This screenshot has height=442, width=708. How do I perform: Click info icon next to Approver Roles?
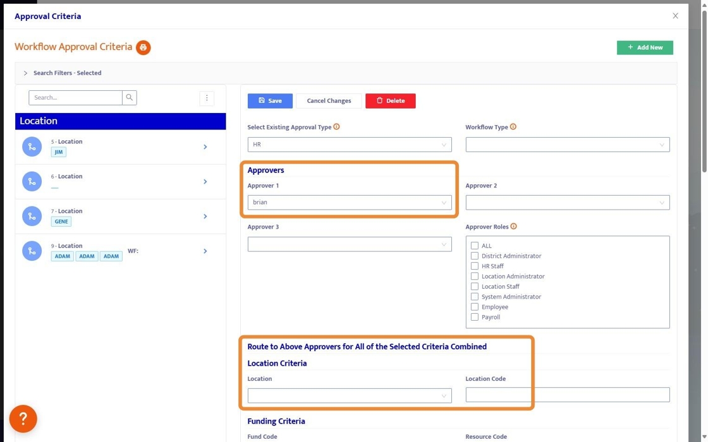pyautogui.click(x=513, y=227)
